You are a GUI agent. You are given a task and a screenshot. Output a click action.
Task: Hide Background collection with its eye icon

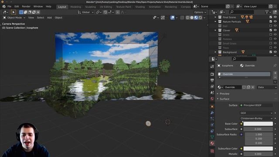coord(275,52)
